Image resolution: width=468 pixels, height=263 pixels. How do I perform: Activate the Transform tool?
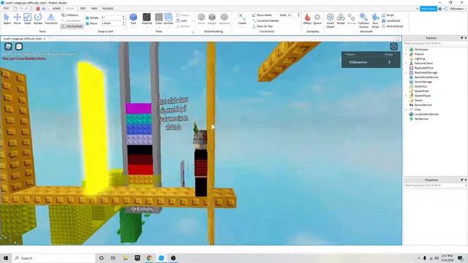click(51, 19)
